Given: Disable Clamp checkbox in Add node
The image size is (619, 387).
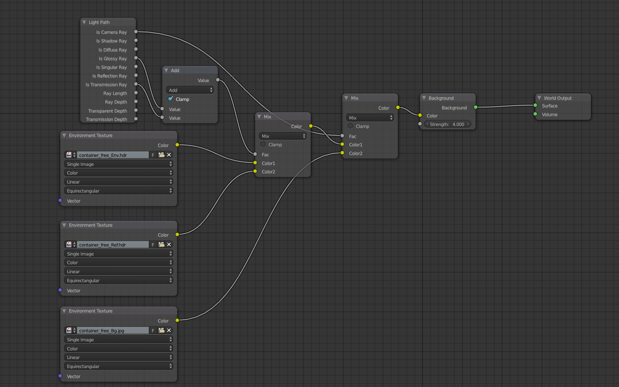Looking at the screenshot, I should (x=171, y=99).
